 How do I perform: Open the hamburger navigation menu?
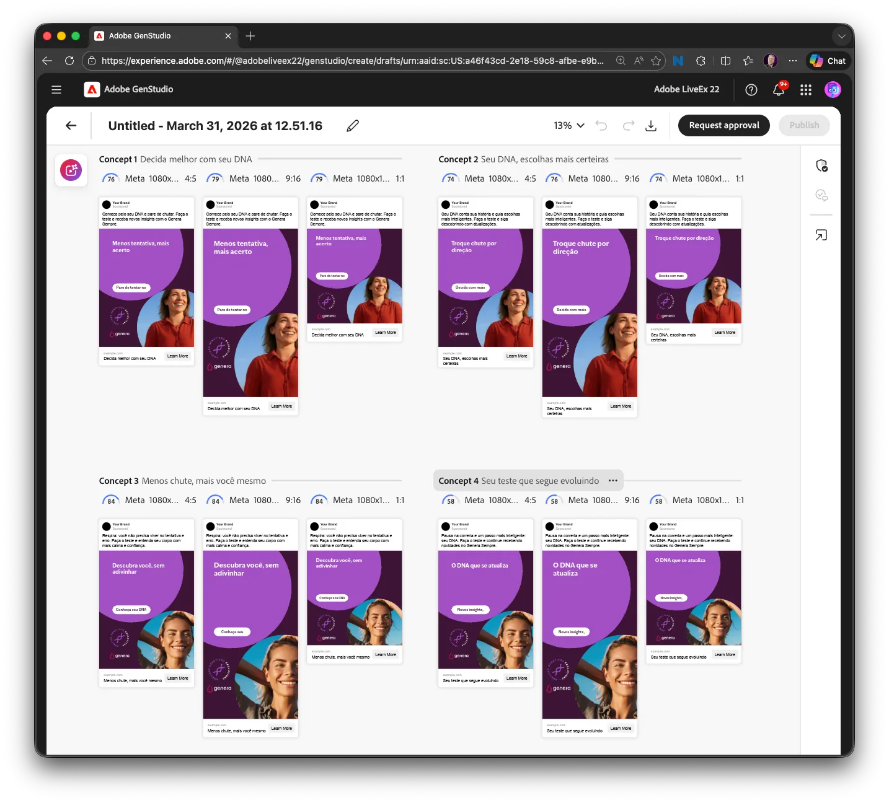[x=56, y=90]
